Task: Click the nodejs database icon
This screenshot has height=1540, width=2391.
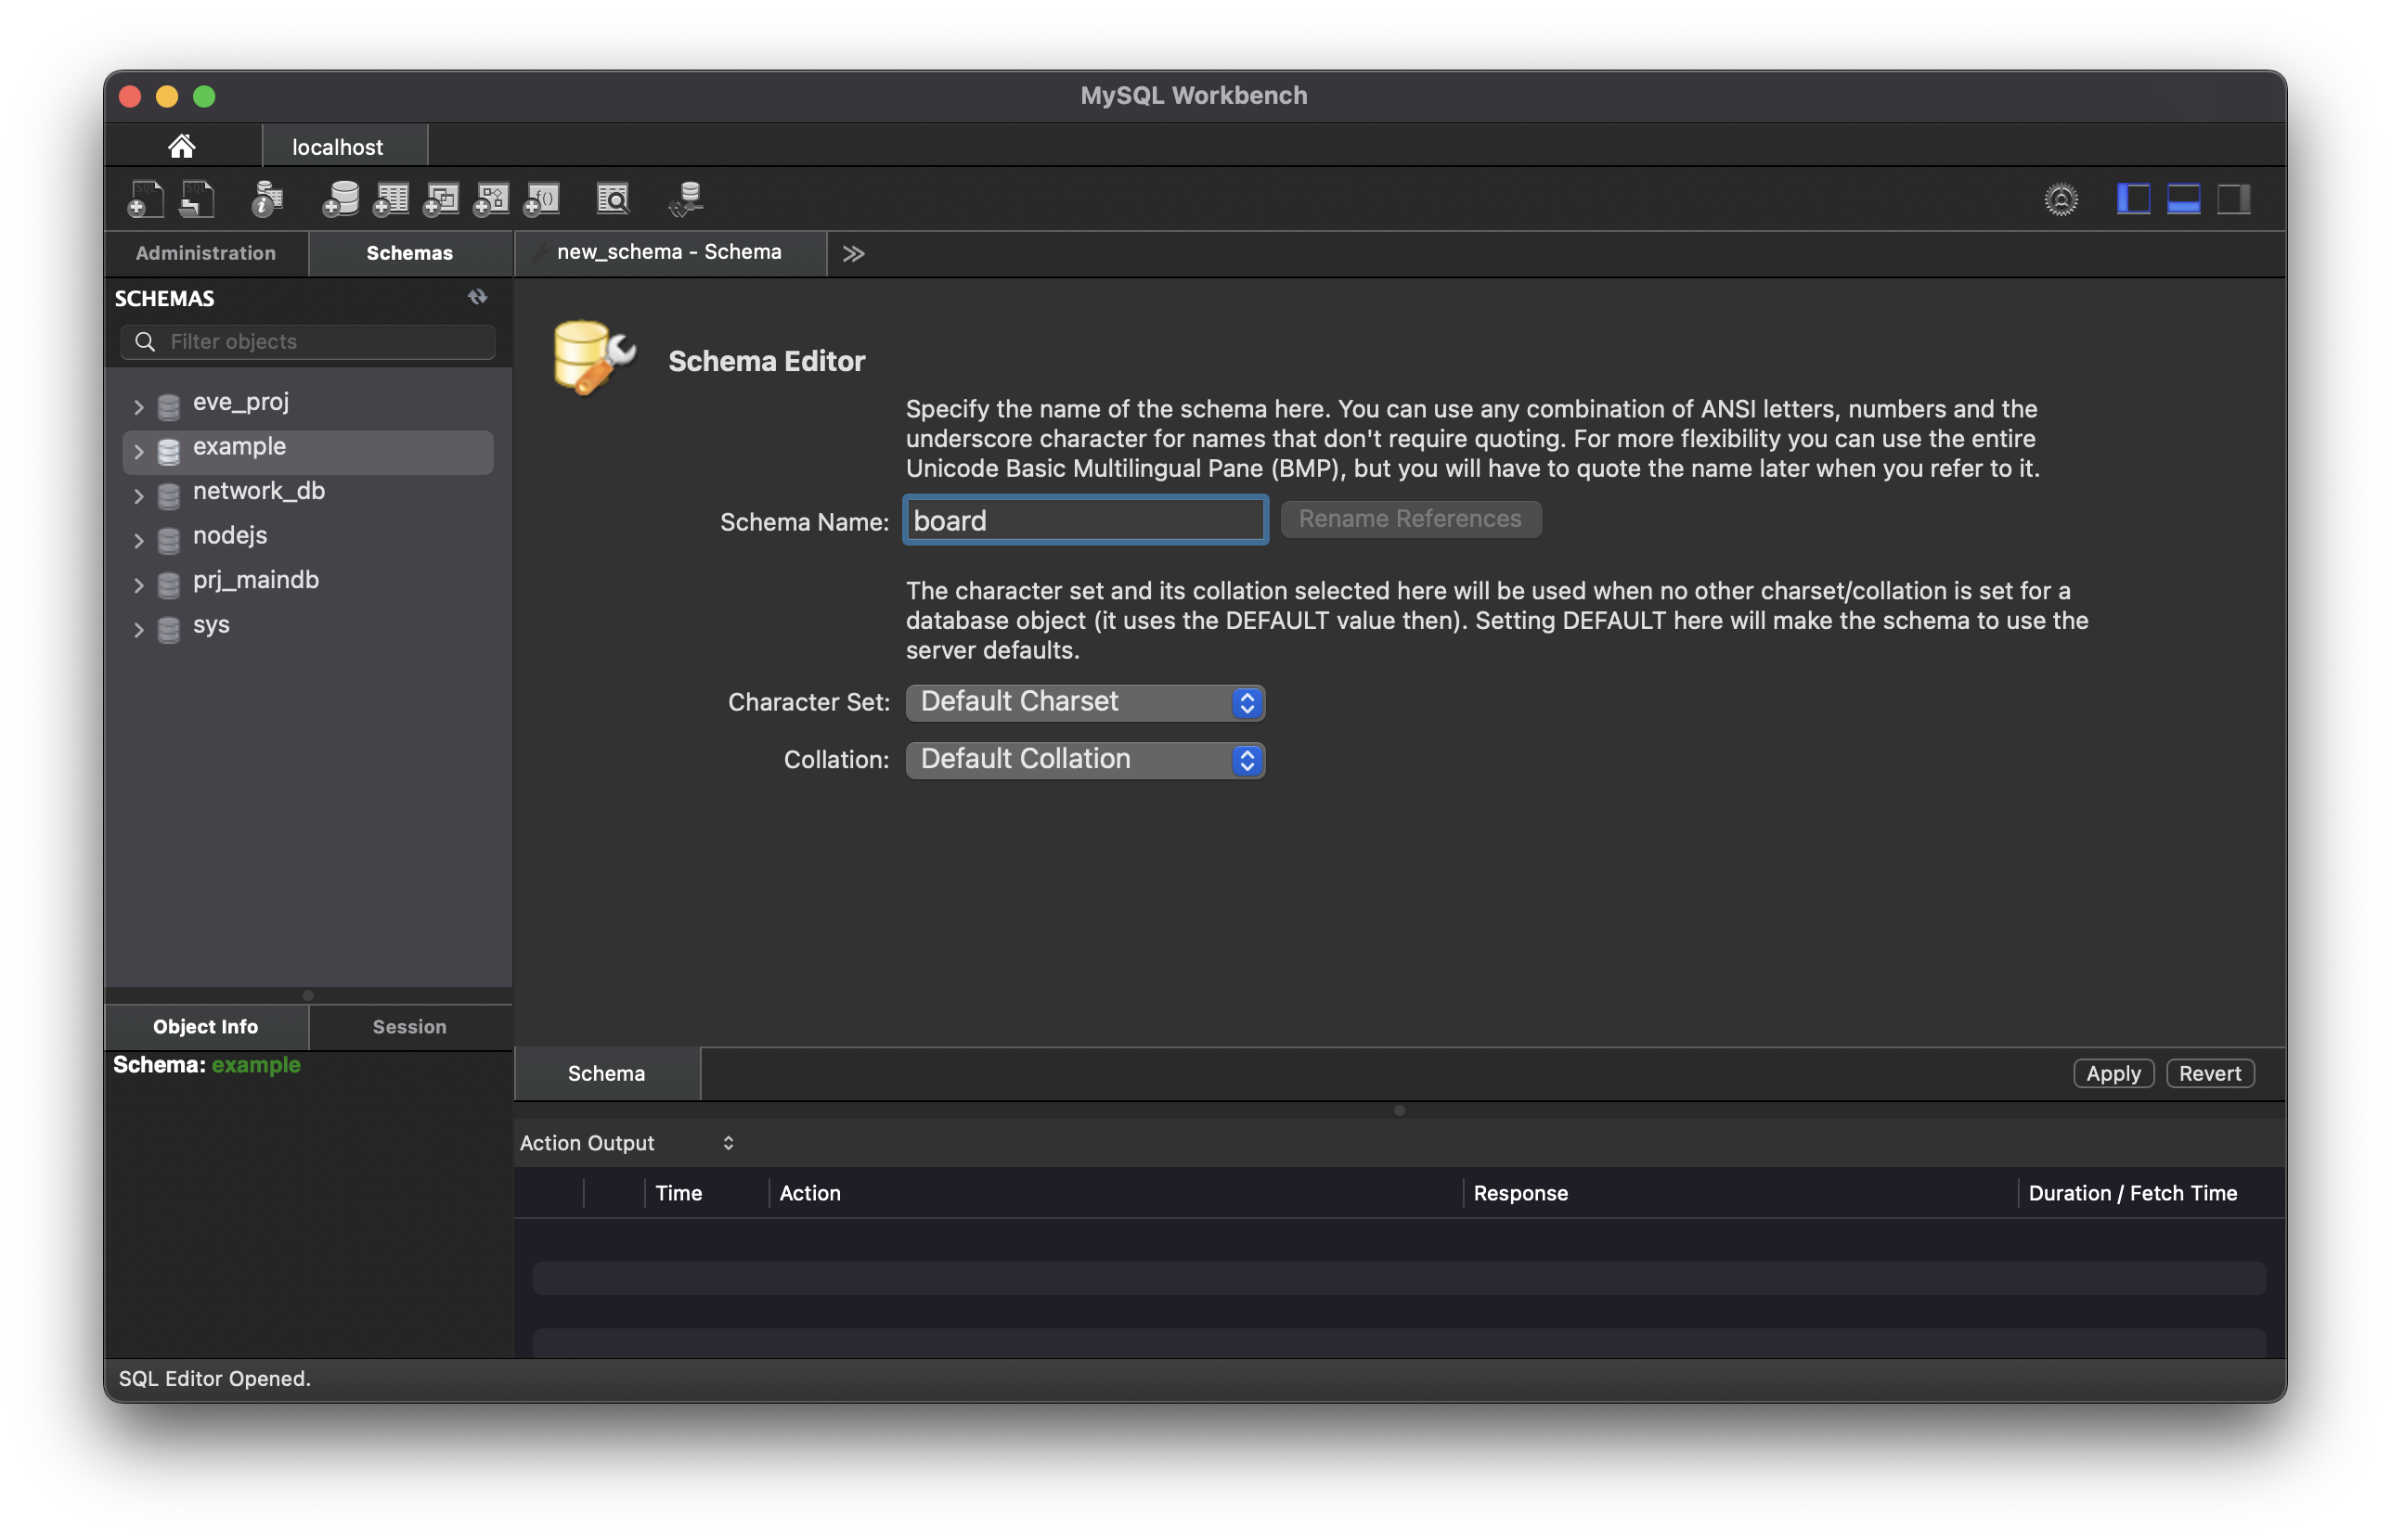Action: tap(169, 540)
